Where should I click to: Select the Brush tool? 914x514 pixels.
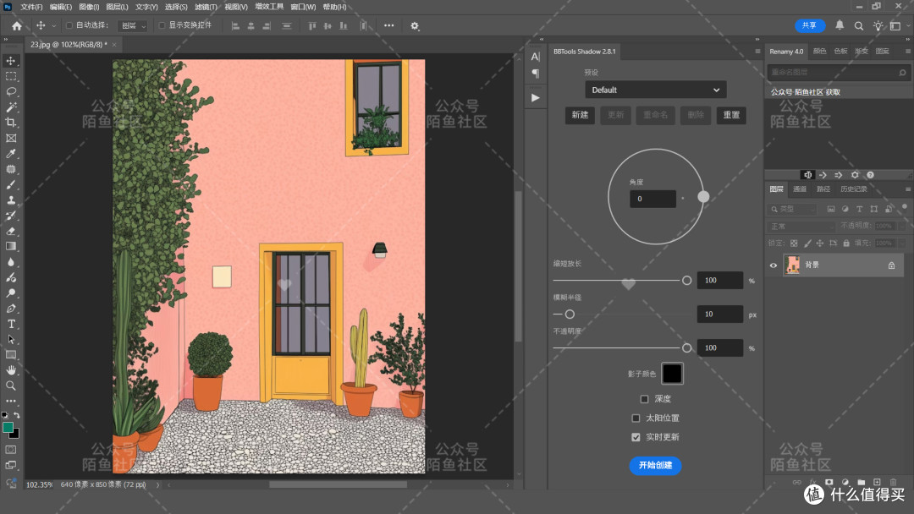tap(11, 184)
